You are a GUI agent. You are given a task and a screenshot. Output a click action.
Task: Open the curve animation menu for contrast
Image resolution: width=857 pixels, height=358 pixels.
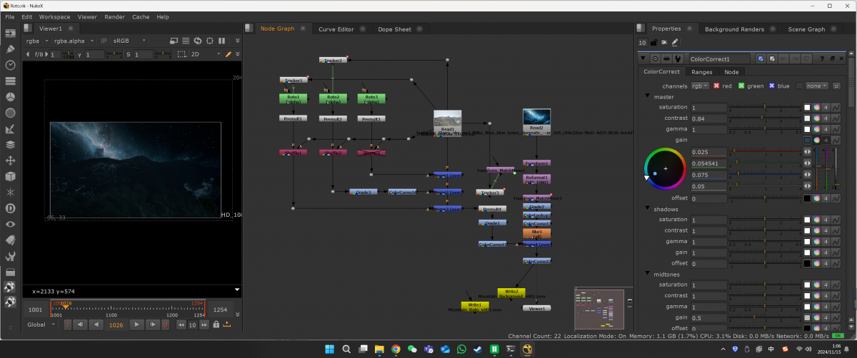[x=836, y=118]
